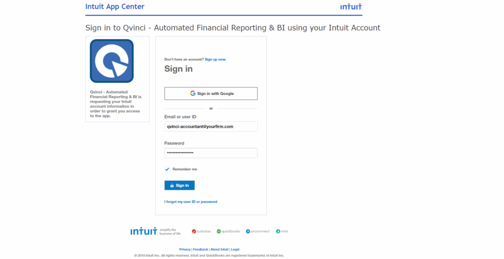Click into the Password field
The image size is (504, 259).
(211, 153)
